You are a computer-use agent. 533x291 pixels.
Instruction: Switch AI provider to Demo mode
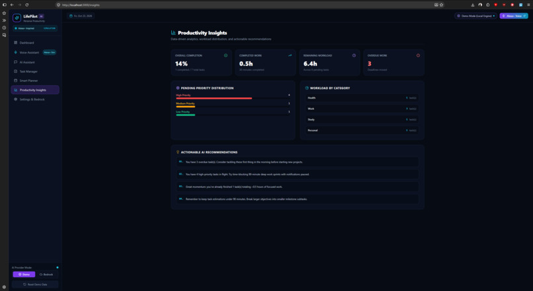24,274
